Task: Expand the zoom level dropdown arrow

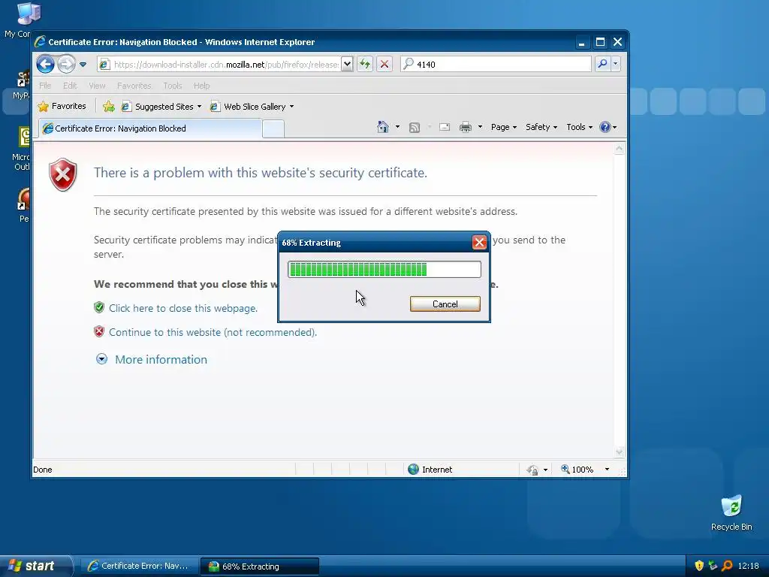Action: (607, 470)
